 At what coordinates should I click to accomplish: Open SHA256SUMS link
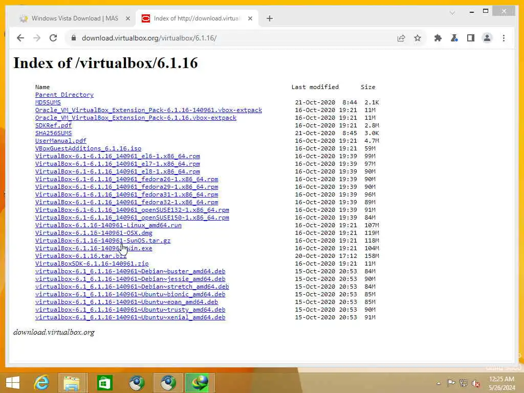pos(53,133)
